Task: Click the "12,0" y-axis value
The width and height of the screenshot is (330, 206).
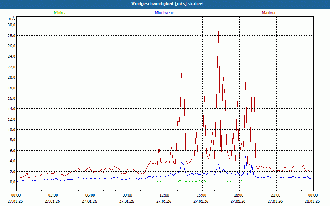Action: point(12,119)
